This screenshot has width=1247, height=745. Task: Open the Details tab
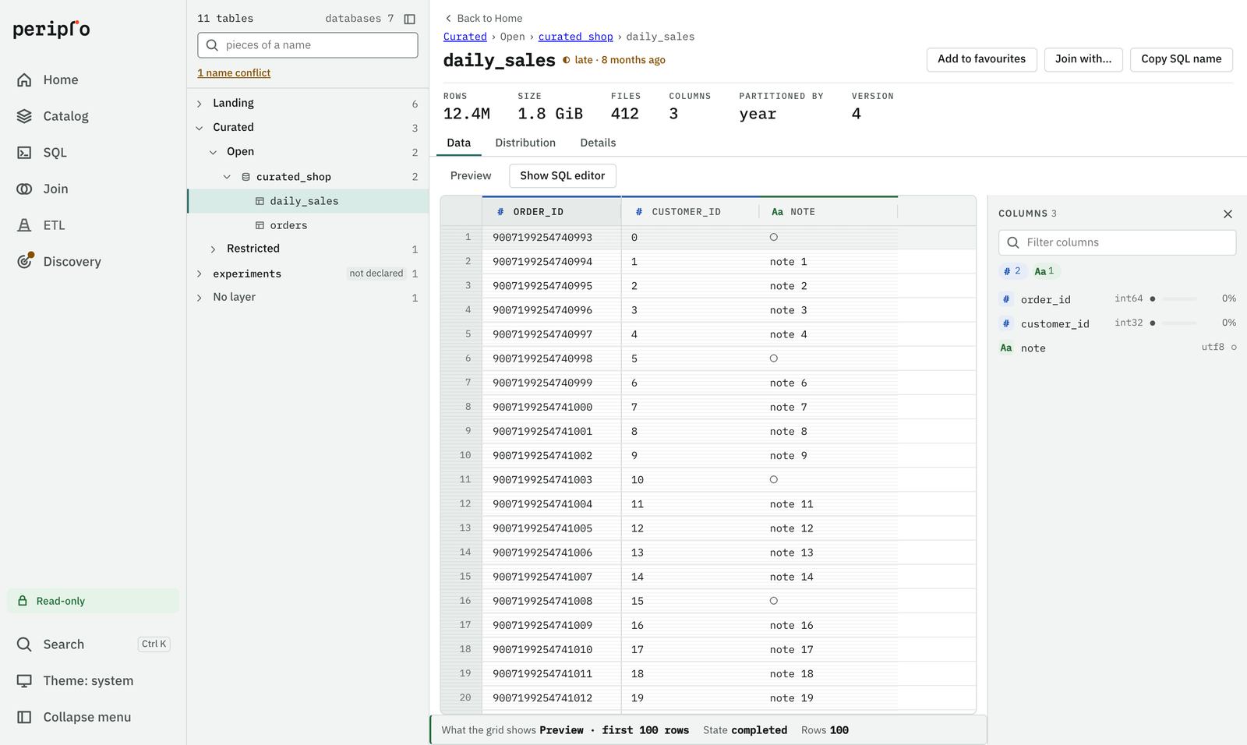coord(598,143)
